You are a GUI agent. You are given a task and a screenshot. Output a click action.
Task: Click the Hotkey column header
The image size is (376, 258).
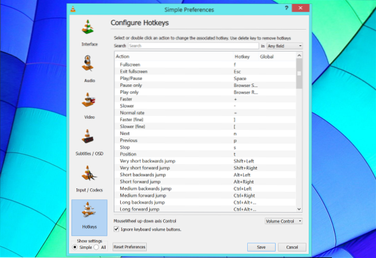(241, 56)
